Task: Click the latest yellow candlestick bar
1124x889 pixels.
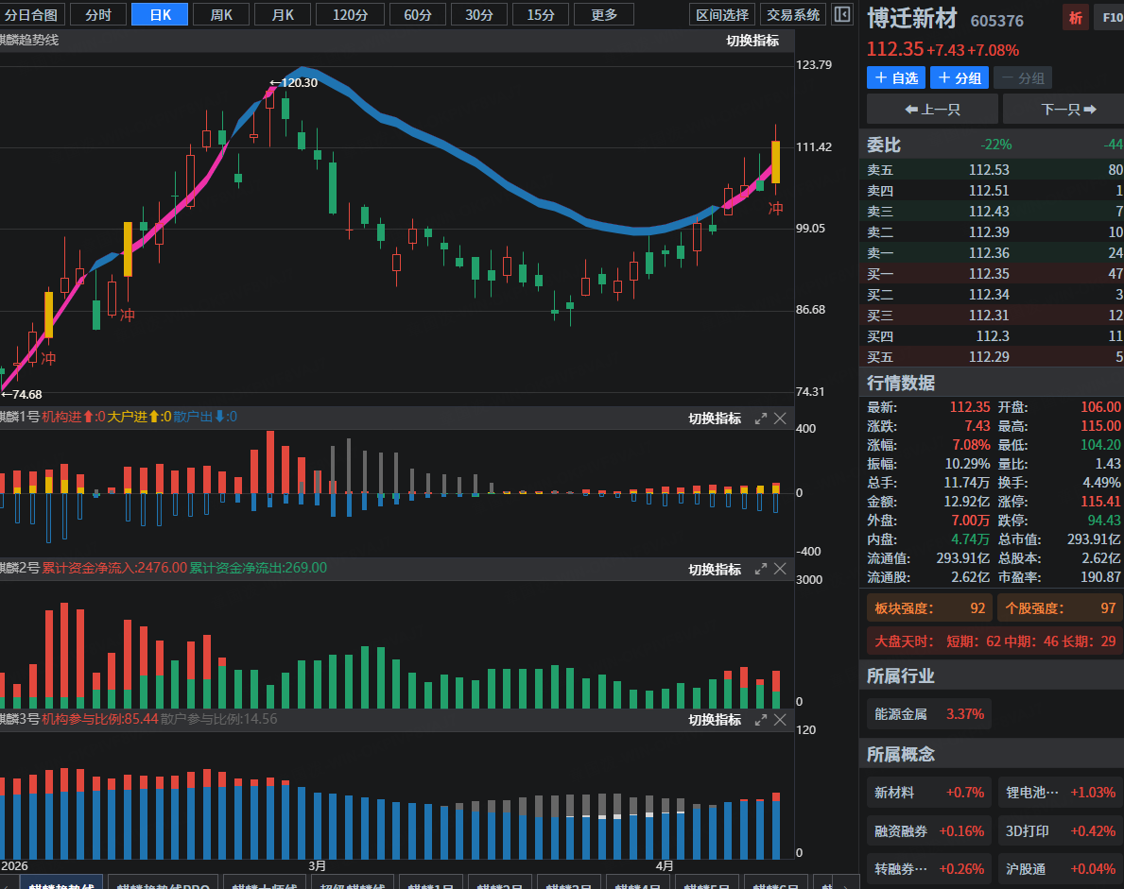Action: (775, 162)
